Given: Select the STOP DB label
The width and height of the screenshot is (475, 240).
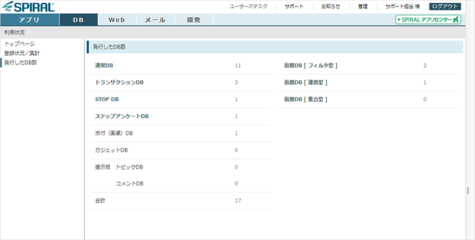Looking at the screenshot, I should pos(107,99).
